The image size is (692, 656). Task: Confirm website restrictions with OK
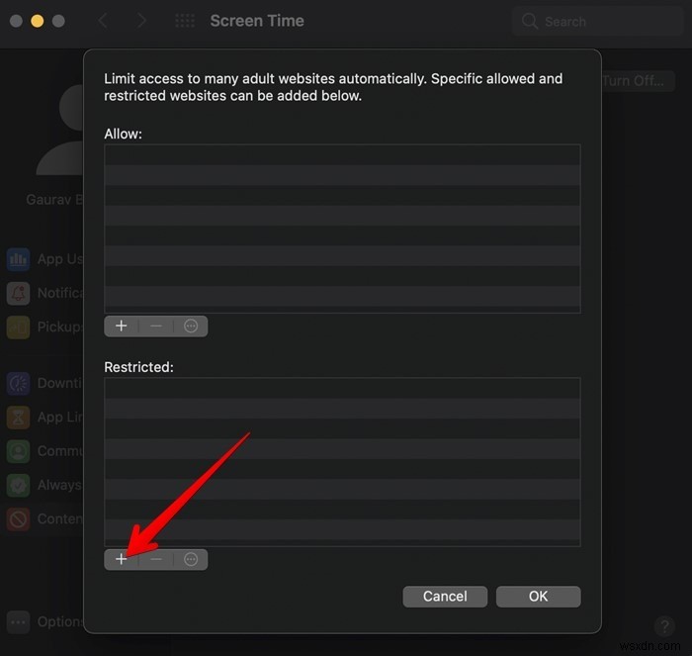click(x=538, y=597)
